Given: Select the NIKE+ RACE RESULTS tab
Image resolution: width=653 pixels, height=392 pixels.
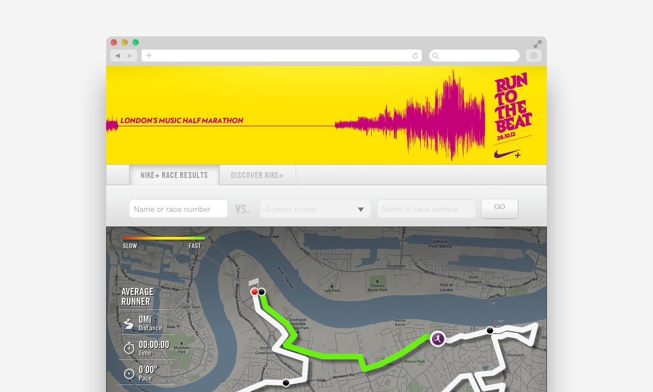Looking at the screenshot, I should tap(174, 175).
